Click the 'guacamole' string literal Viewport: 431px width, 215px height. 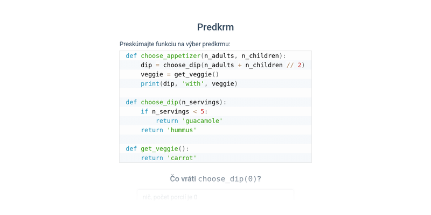point(202,121)
